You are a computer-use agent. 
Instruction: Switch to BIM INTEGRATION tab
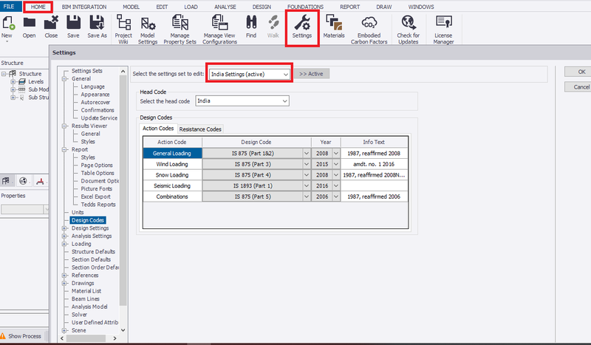point(84,7)
